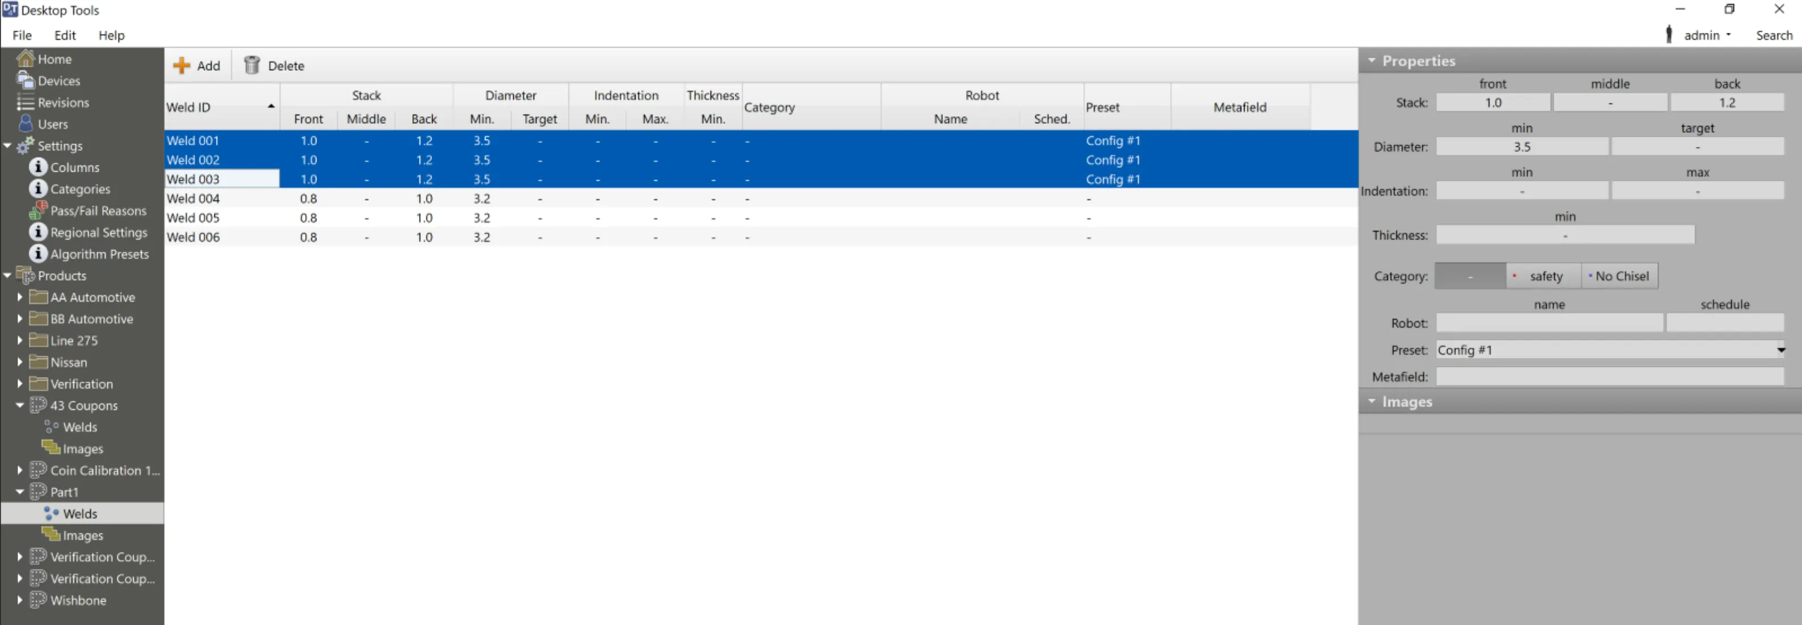
Task: Click the Columns info icon
Action: 39,167
